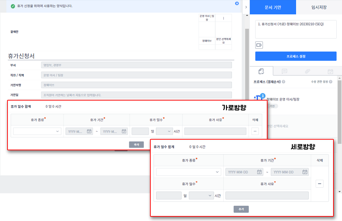Click the 수정 권한 설정 link

319,82
